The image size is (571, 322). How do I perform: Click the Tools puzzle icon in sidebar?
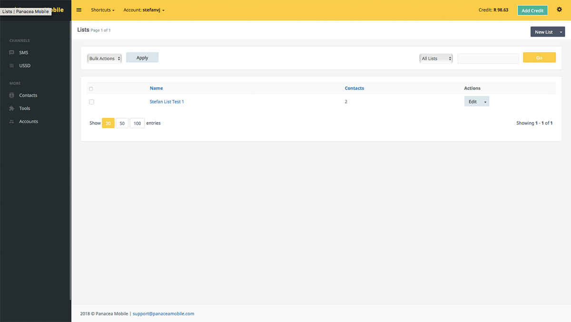click(12, 108)
